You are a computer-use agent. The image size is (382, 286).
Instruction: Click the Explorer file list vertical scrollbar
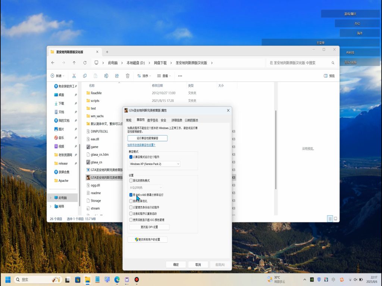click(x=276, y=150)
